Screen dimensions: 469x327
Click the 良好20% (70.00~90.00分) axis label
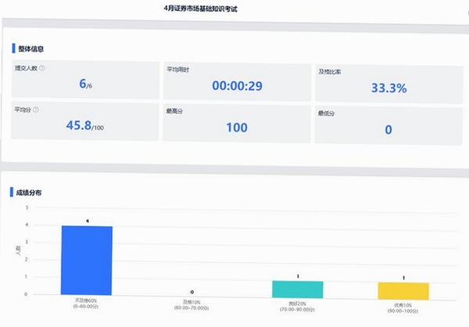point(297,307)
